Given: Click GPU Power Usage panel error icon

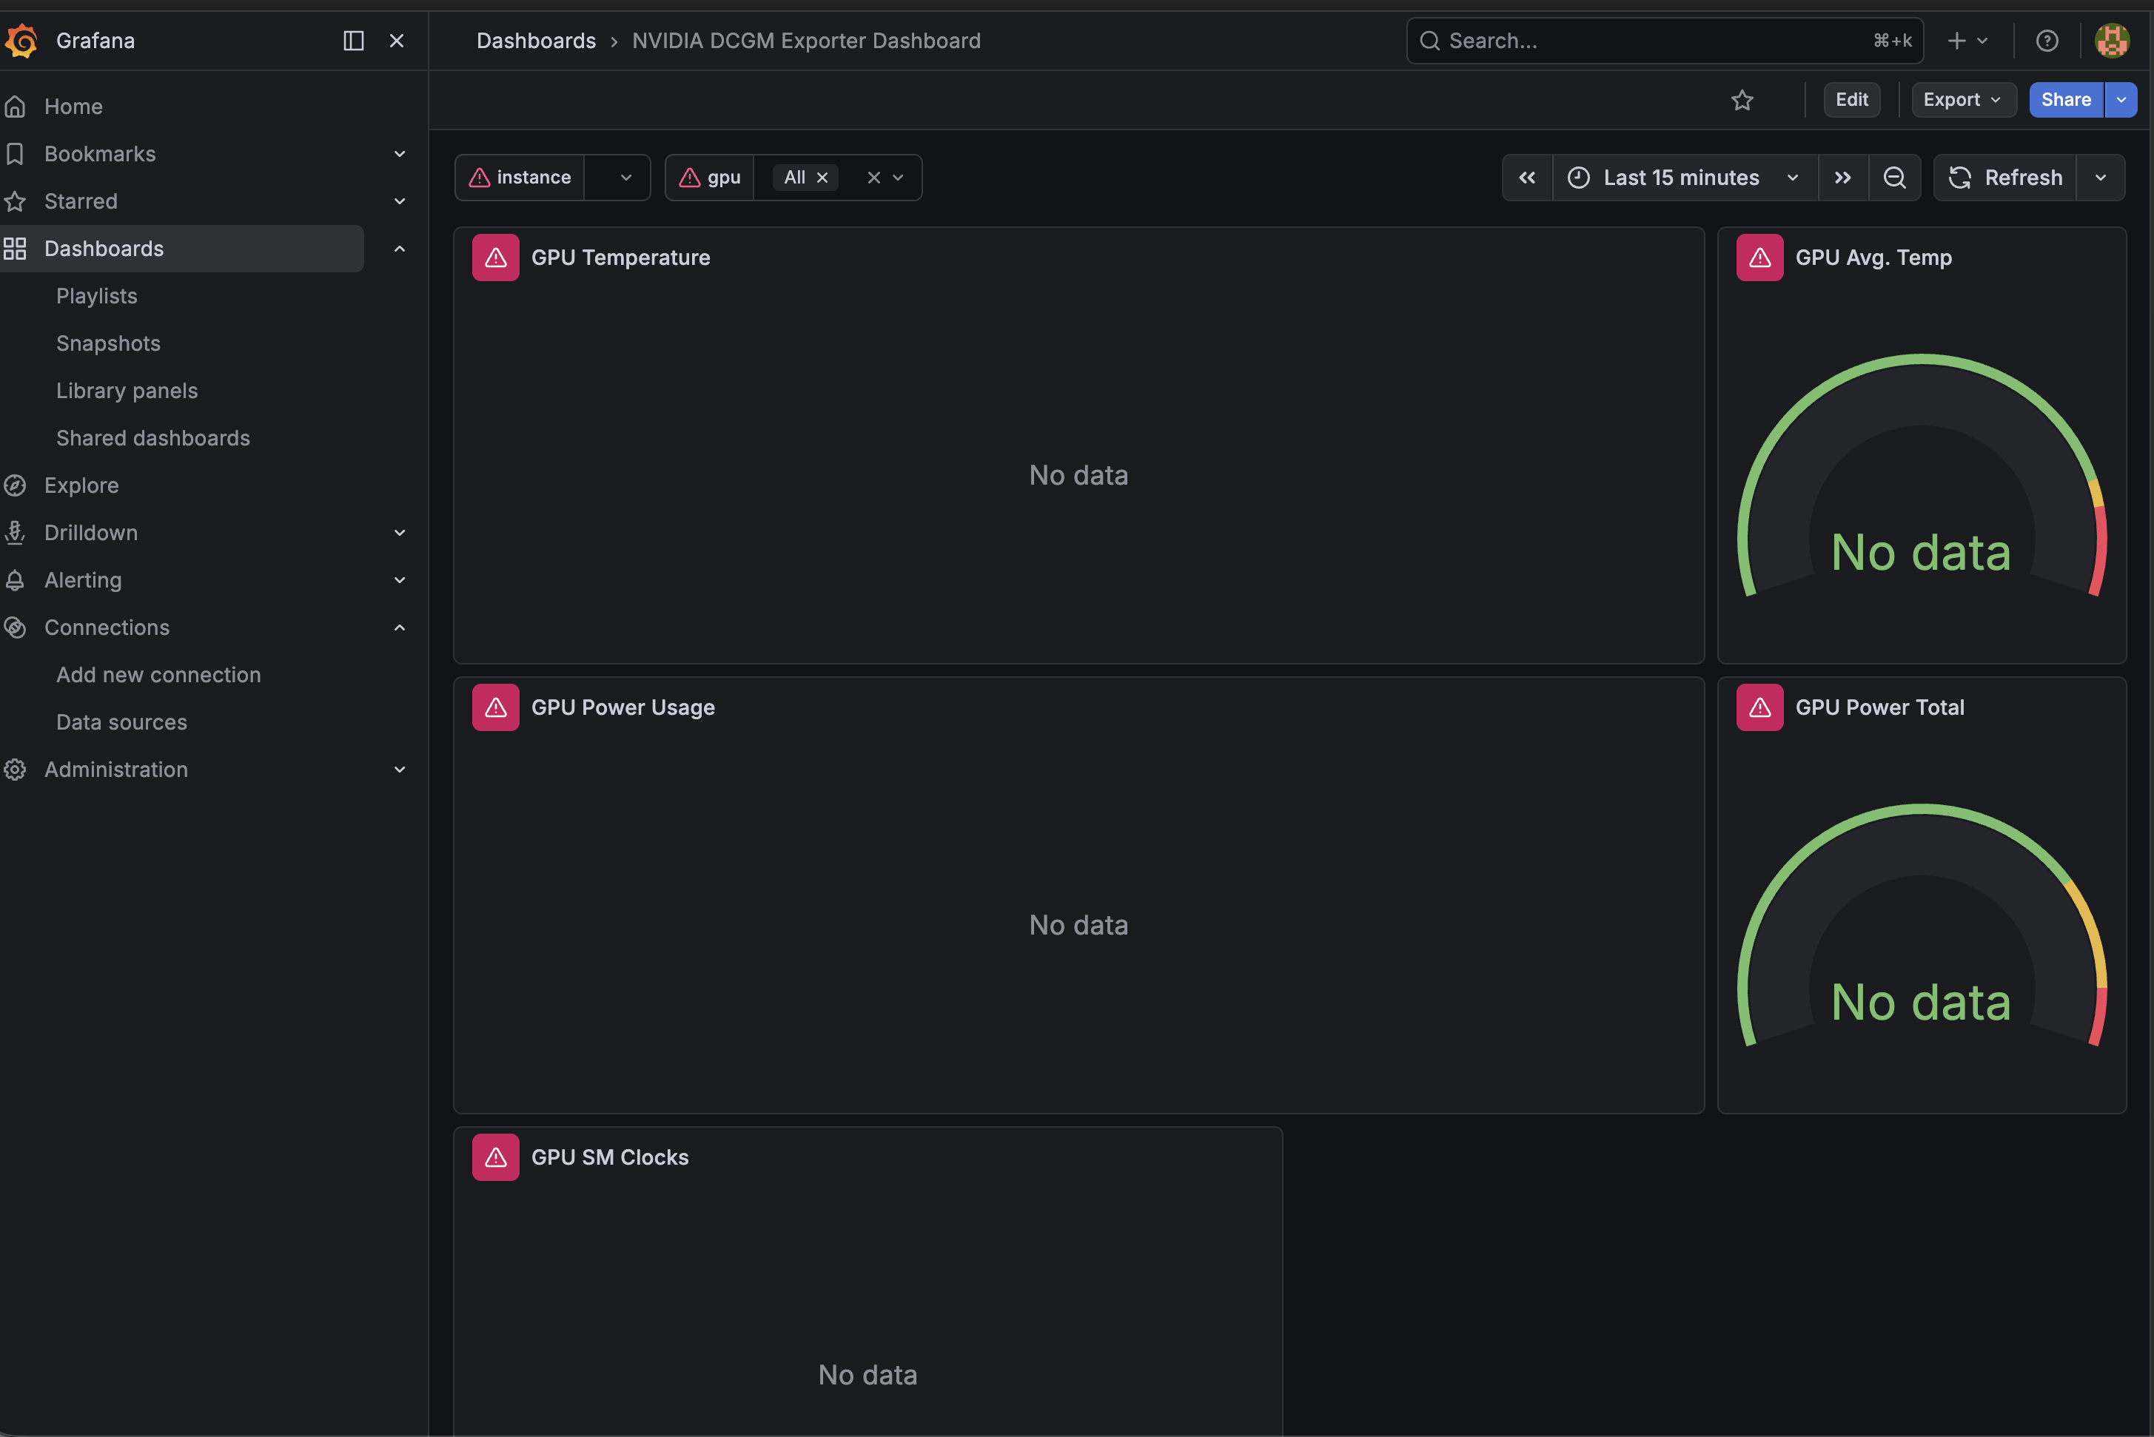Looking at the screenshot, I should point(496,707).
